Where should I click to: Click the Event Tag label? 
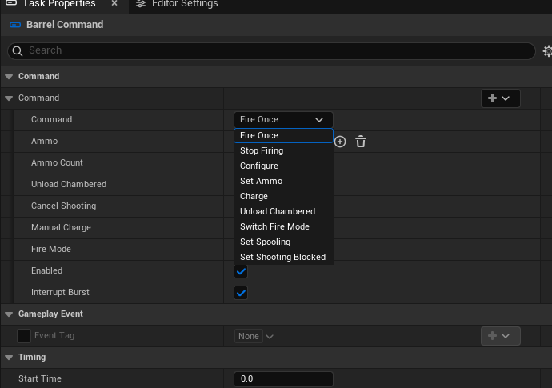point(54,335)
